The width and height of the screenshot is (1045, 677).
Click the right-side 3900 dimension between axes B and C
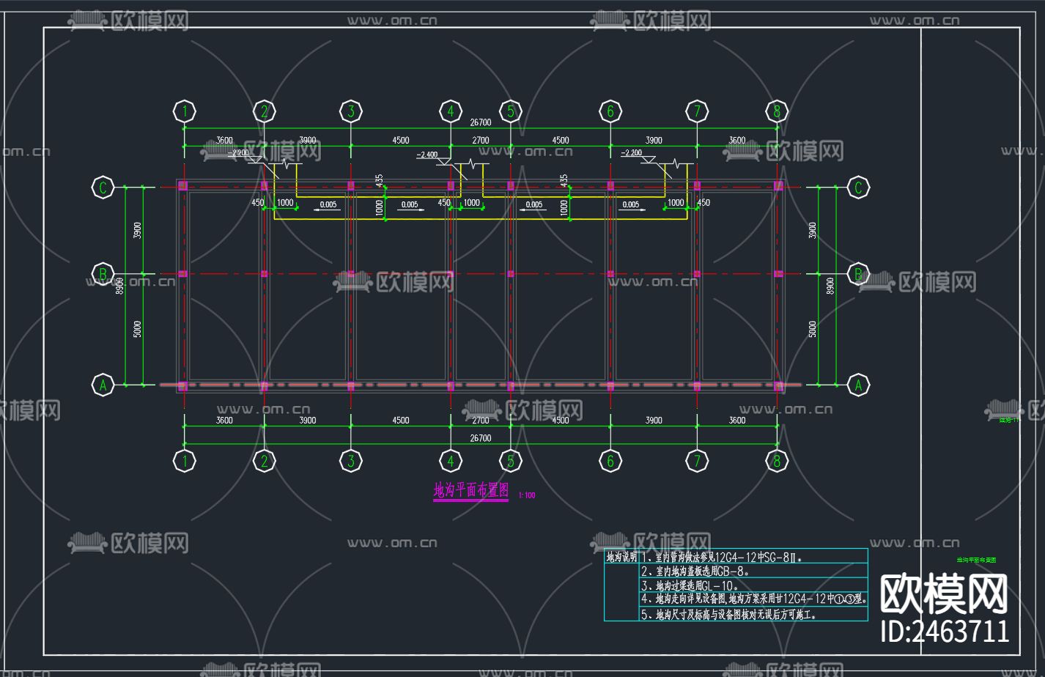[x=812, y=231]
